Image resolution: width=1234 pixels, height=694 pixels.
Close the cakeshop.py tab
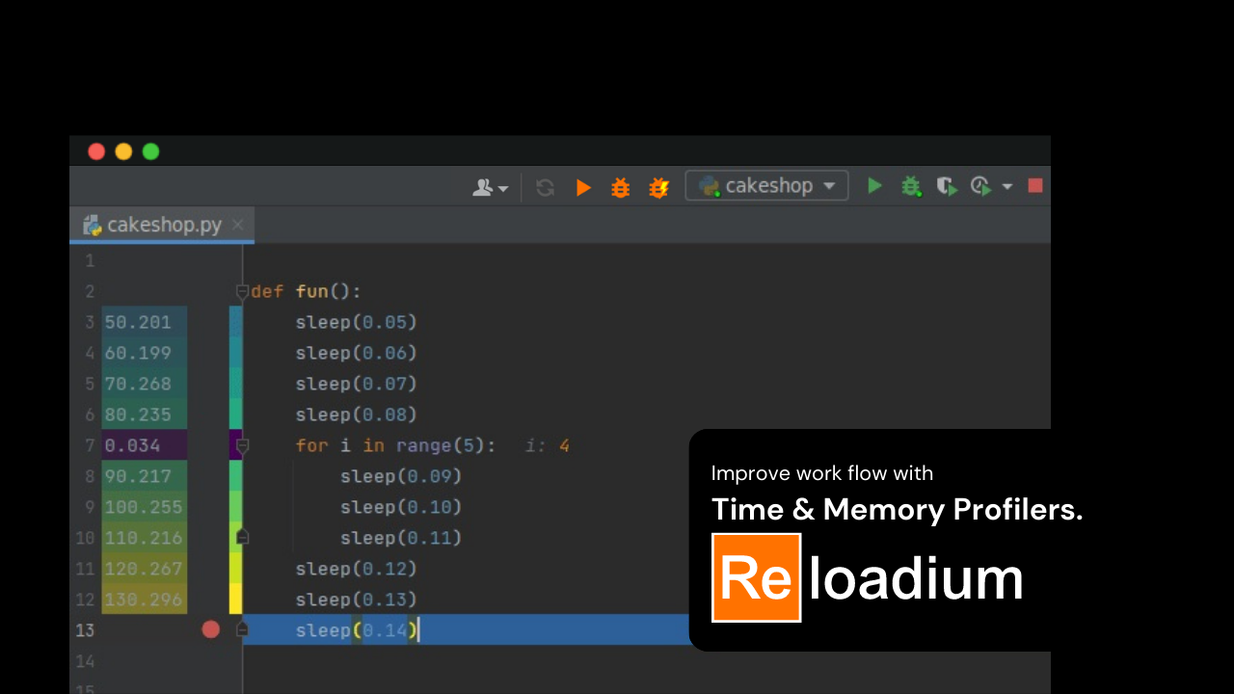[x=237, y=225]
